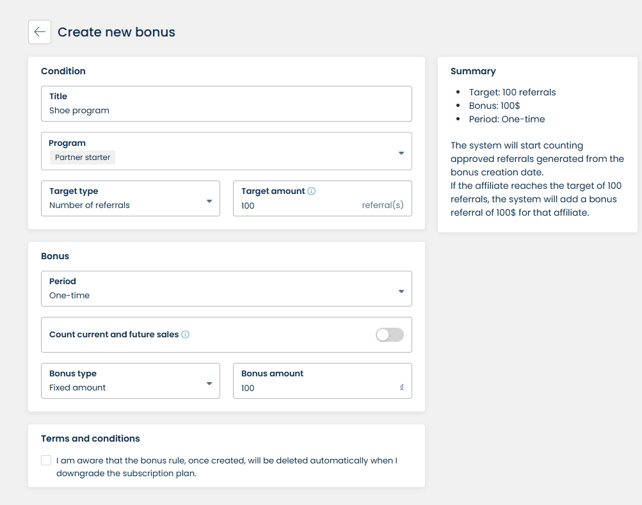Edit the Bonus amount value

pyautogui.click(x=314, y=388)
